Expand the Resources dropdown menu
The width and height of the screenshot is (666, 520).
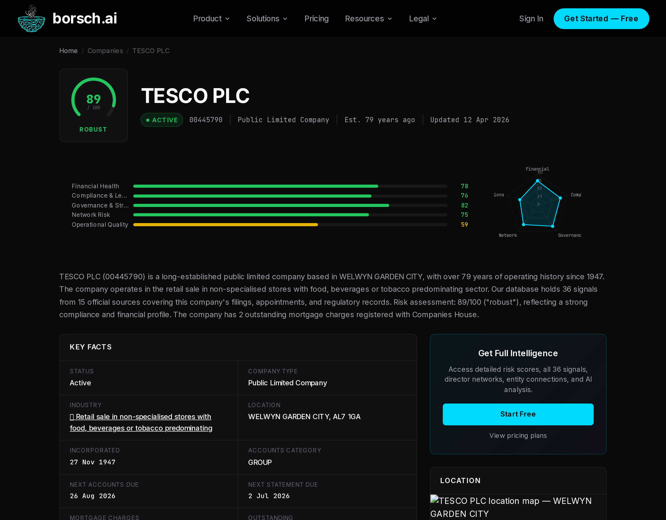tap(368, 19)
